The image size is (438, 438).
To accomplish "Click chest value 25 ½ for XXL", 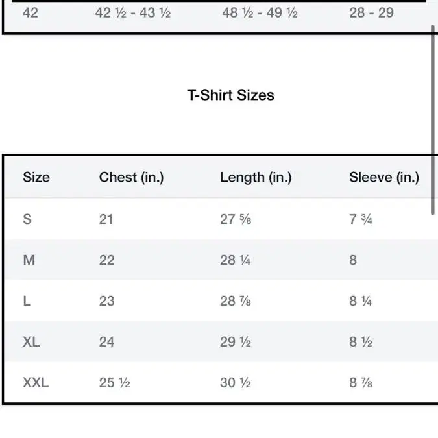I will coord(114,383).
